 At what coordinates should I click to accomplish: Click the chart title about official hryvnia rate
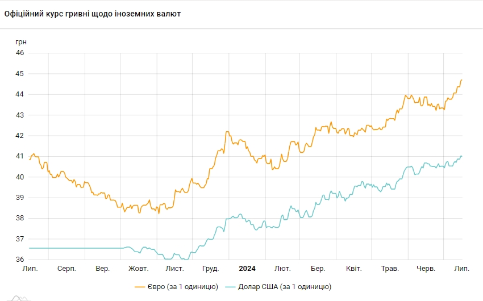93,14
